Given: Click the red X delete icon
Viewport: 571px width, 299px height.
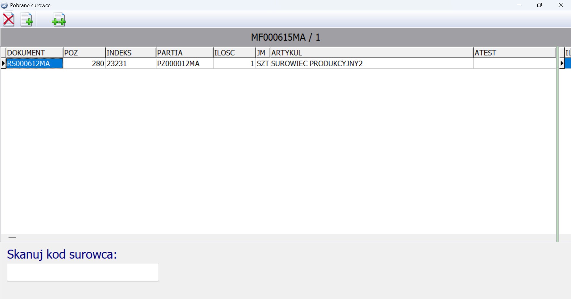Looking at the screenshot, I should click(9, 20).
